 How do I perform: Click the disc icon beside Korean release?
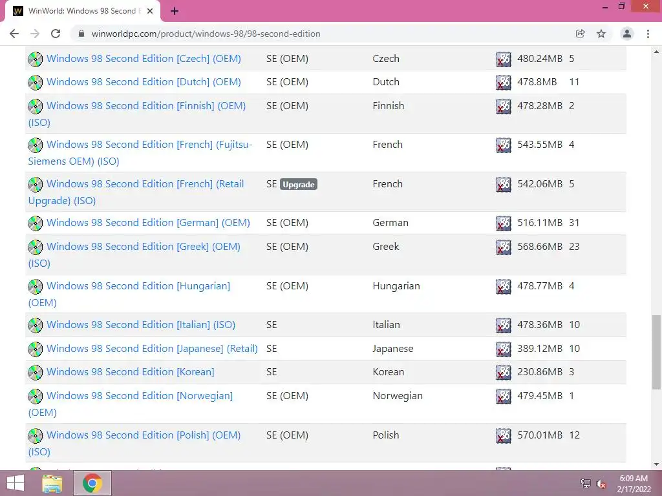point(36,372)
